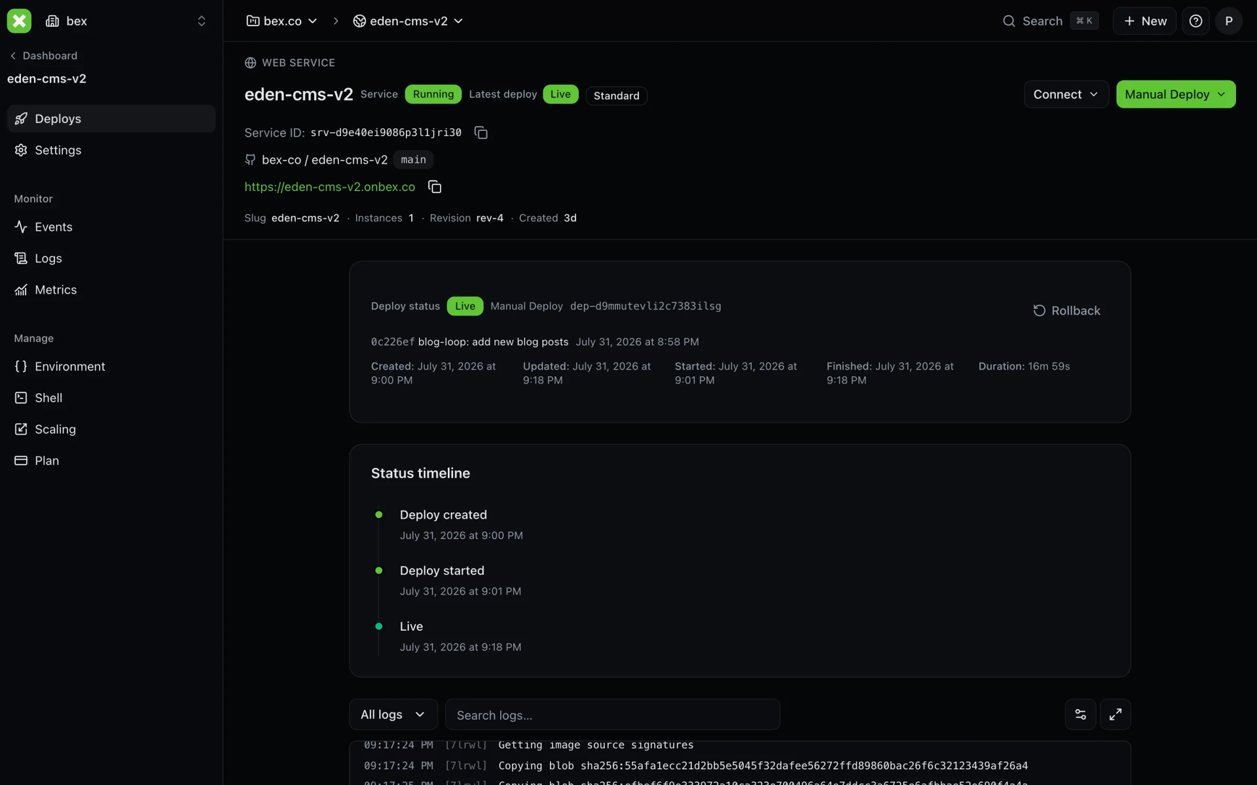Go back to Dashboard
The image size is (1257, 785).
click(x=43, y=56)
